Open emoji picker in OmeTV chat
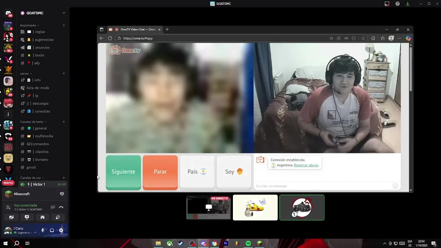Screen dimensions: 441x248 pyautogui.click(x=395, y=186)
